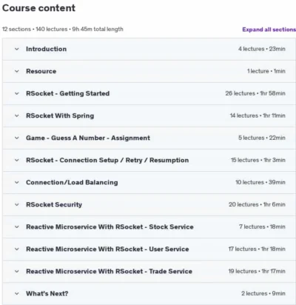The width and height of the screenshot is (296, 305).
Task: Click the chevron beside RSocket Security
Action: [x=17, y=204]
